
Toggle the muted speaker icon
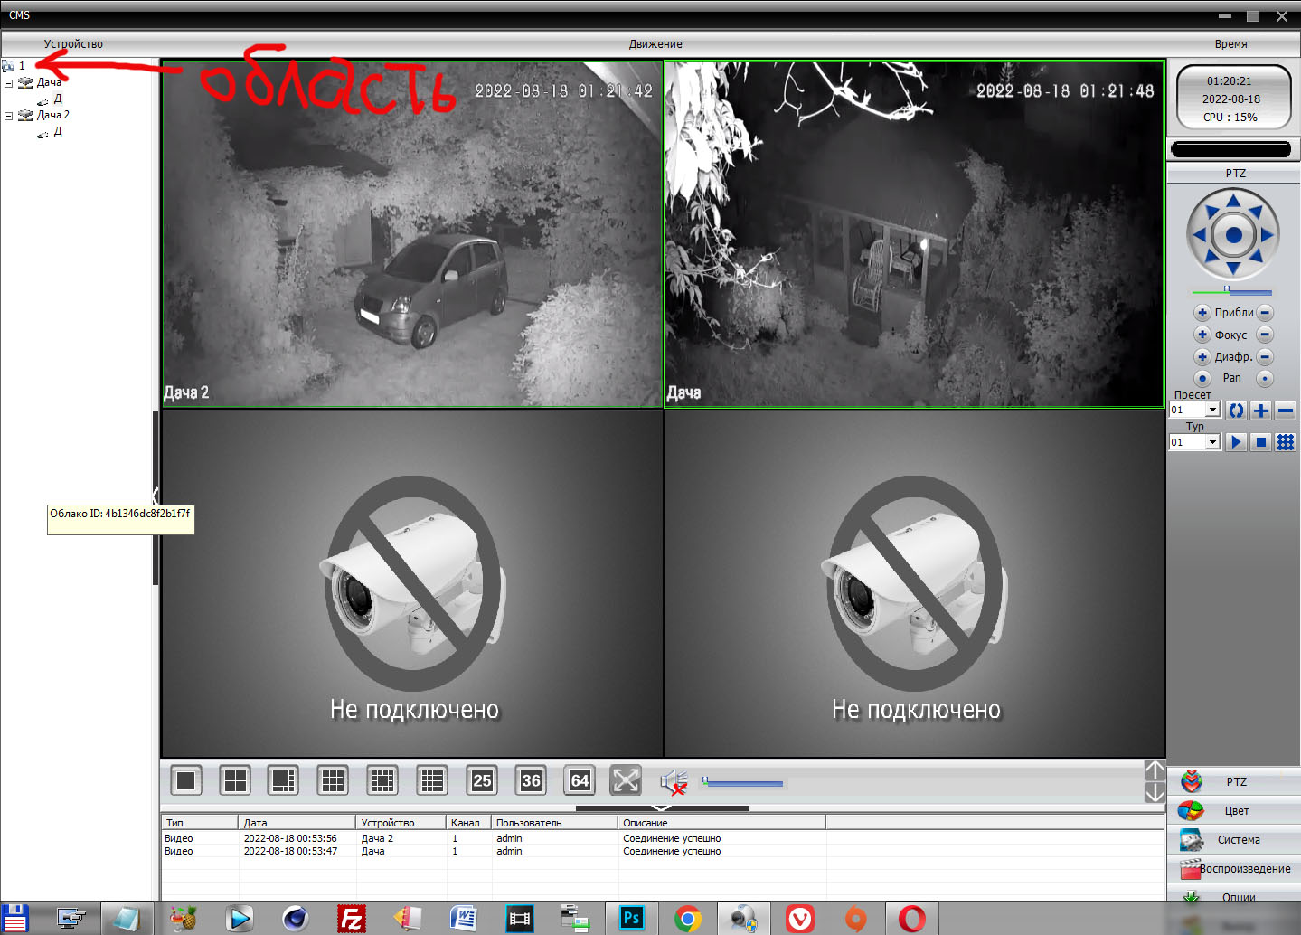click(x=674, y=781)
